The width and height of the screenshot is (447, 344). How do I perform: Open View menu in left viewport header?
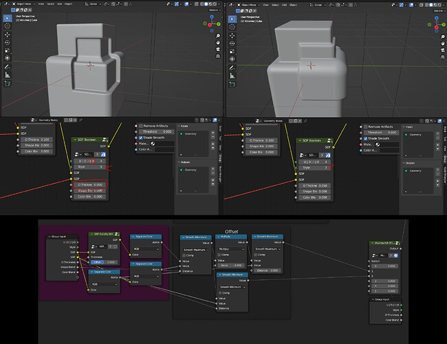click(41, 4)
